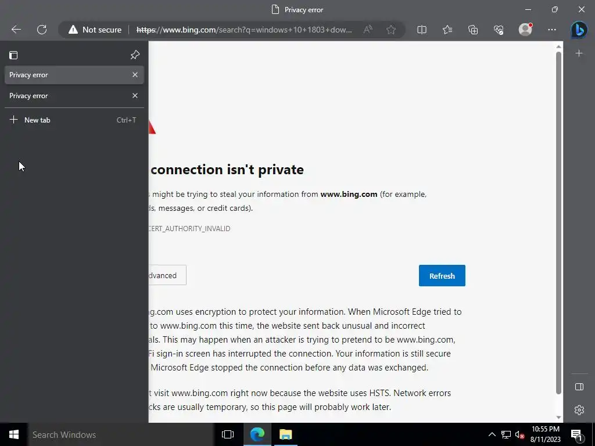The width and height of the screenshot is (595, 446).
Task: Open Settings and more ellipsis menu
Action: click(x=552, y=30)
